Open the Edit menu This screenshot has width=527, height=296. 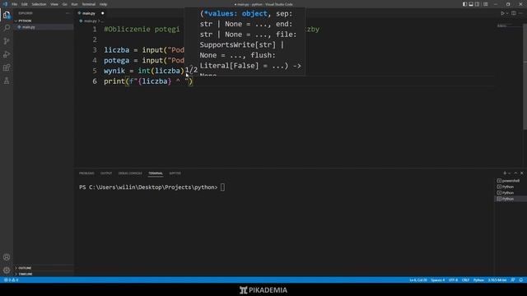pos(24,4)
